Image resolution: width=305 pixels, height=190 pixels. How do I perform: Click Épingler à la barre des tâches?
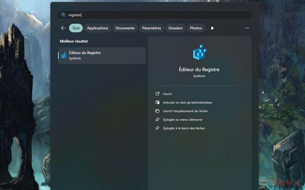click(184, 128)
